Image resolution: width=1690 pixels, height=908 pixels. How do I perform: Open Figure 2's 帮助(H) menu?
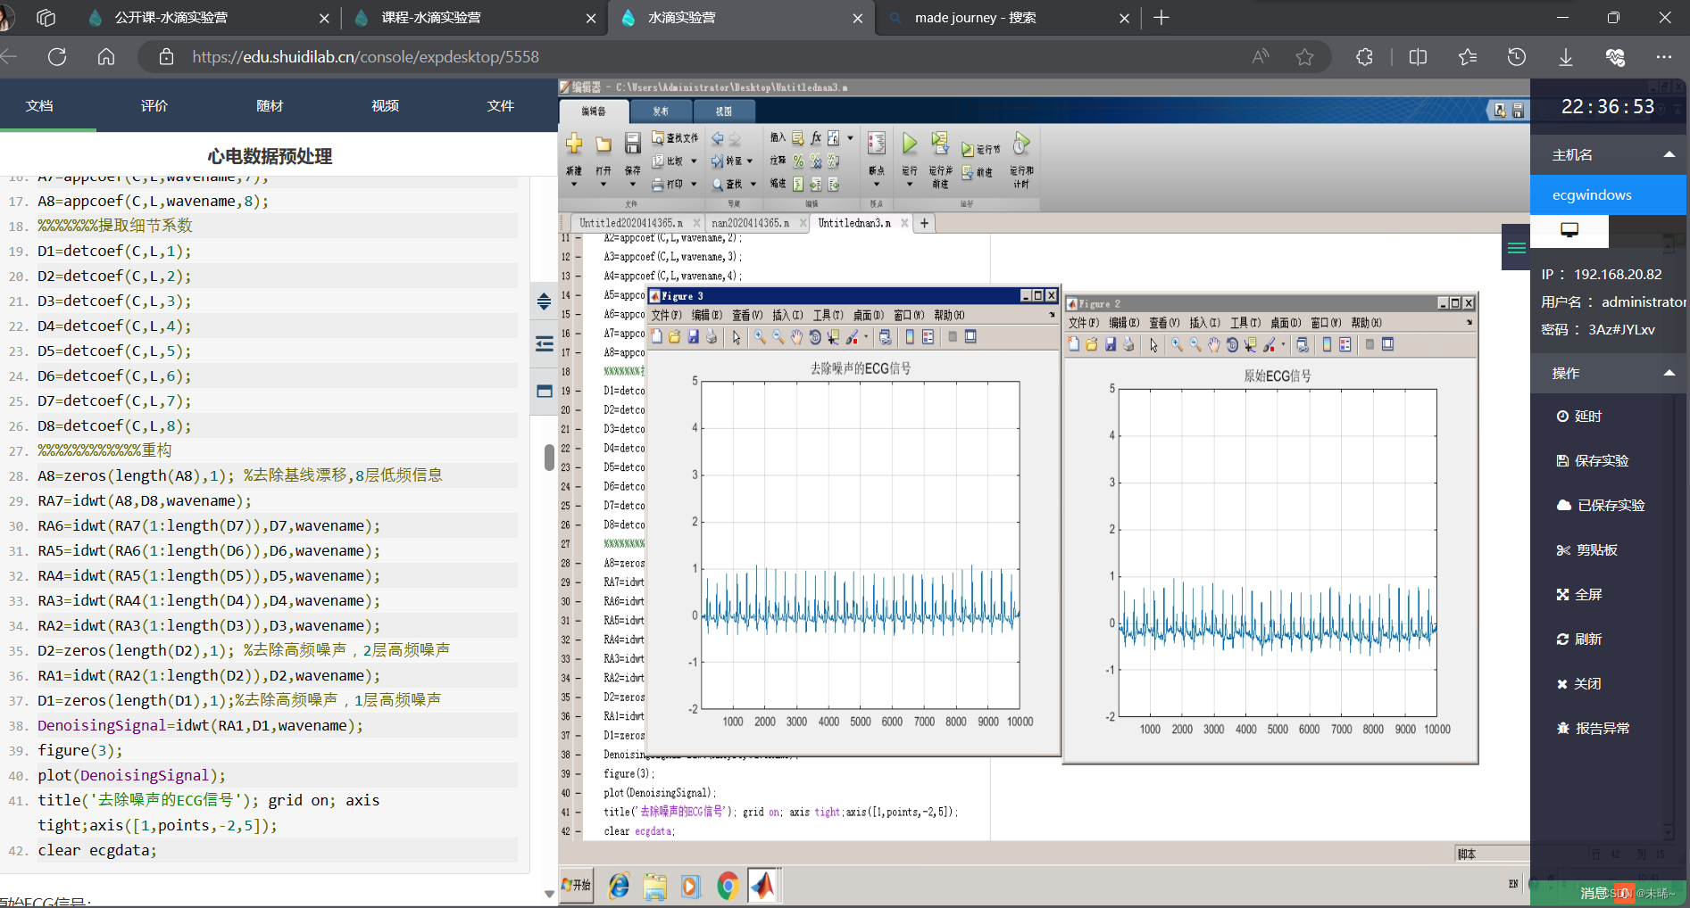point(1366,323)
